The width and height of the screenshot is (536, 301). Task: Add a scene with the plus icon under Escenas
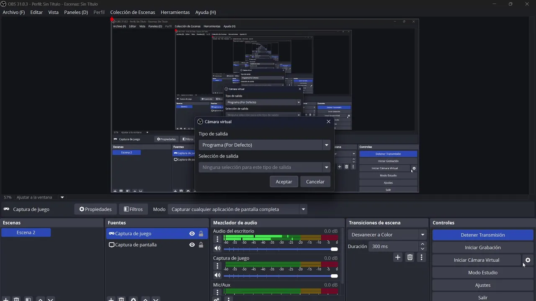pos(6,299)
